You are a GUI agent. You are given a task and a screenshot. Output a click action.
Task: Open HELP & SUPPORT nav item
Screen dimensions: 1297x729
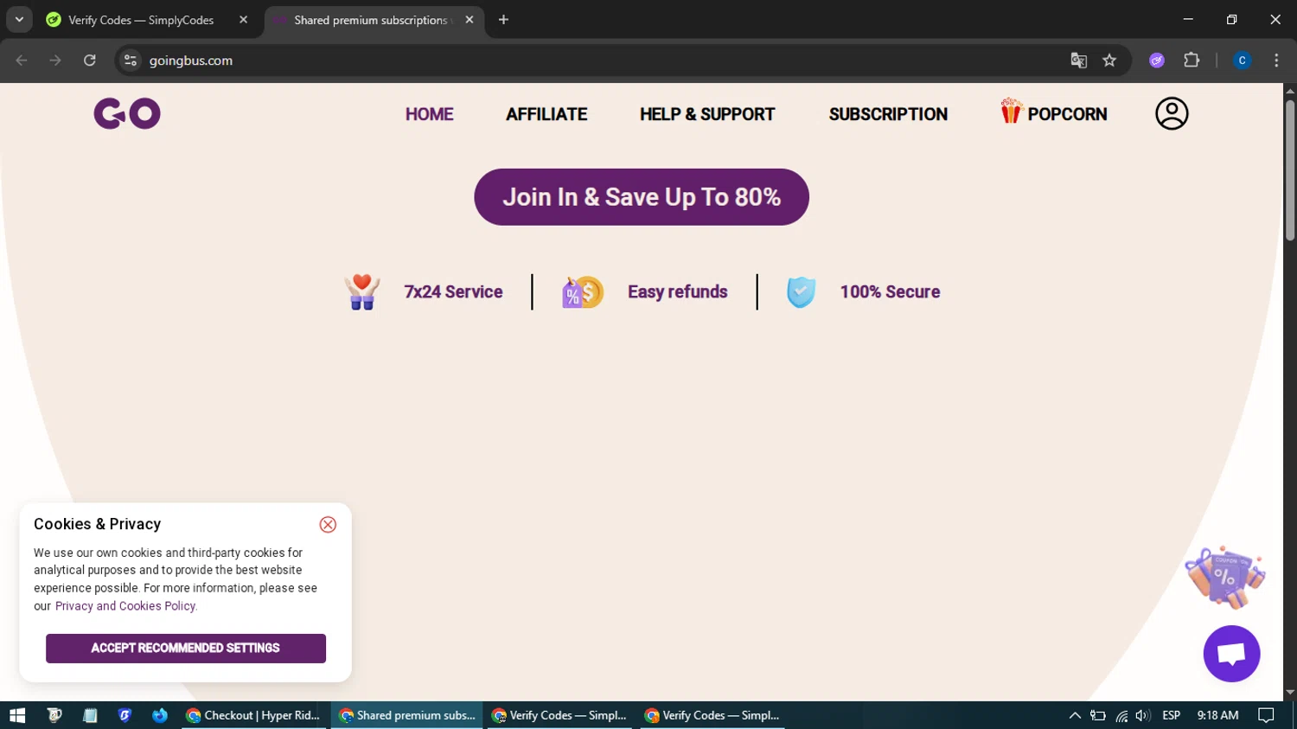[707, 114]
